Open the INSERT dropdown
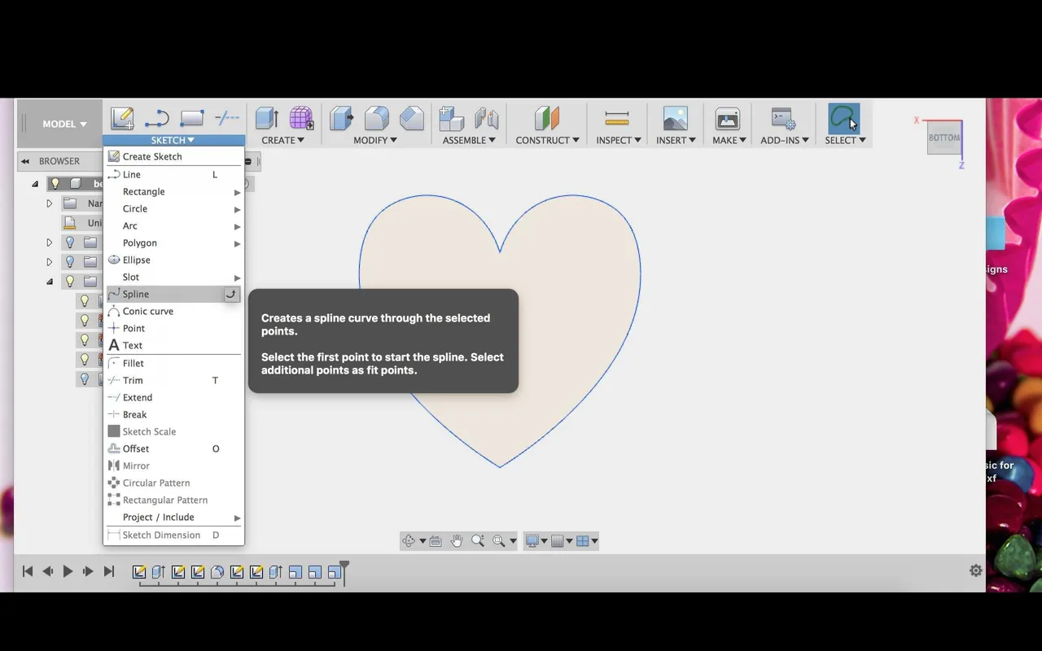Viewport: 1042px width, 651px height. 676,140
